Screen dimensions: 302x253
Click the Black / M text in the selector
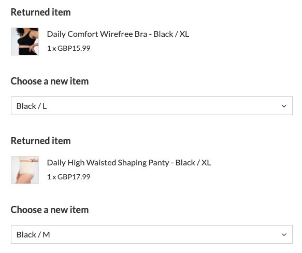[x=33, y=235]
